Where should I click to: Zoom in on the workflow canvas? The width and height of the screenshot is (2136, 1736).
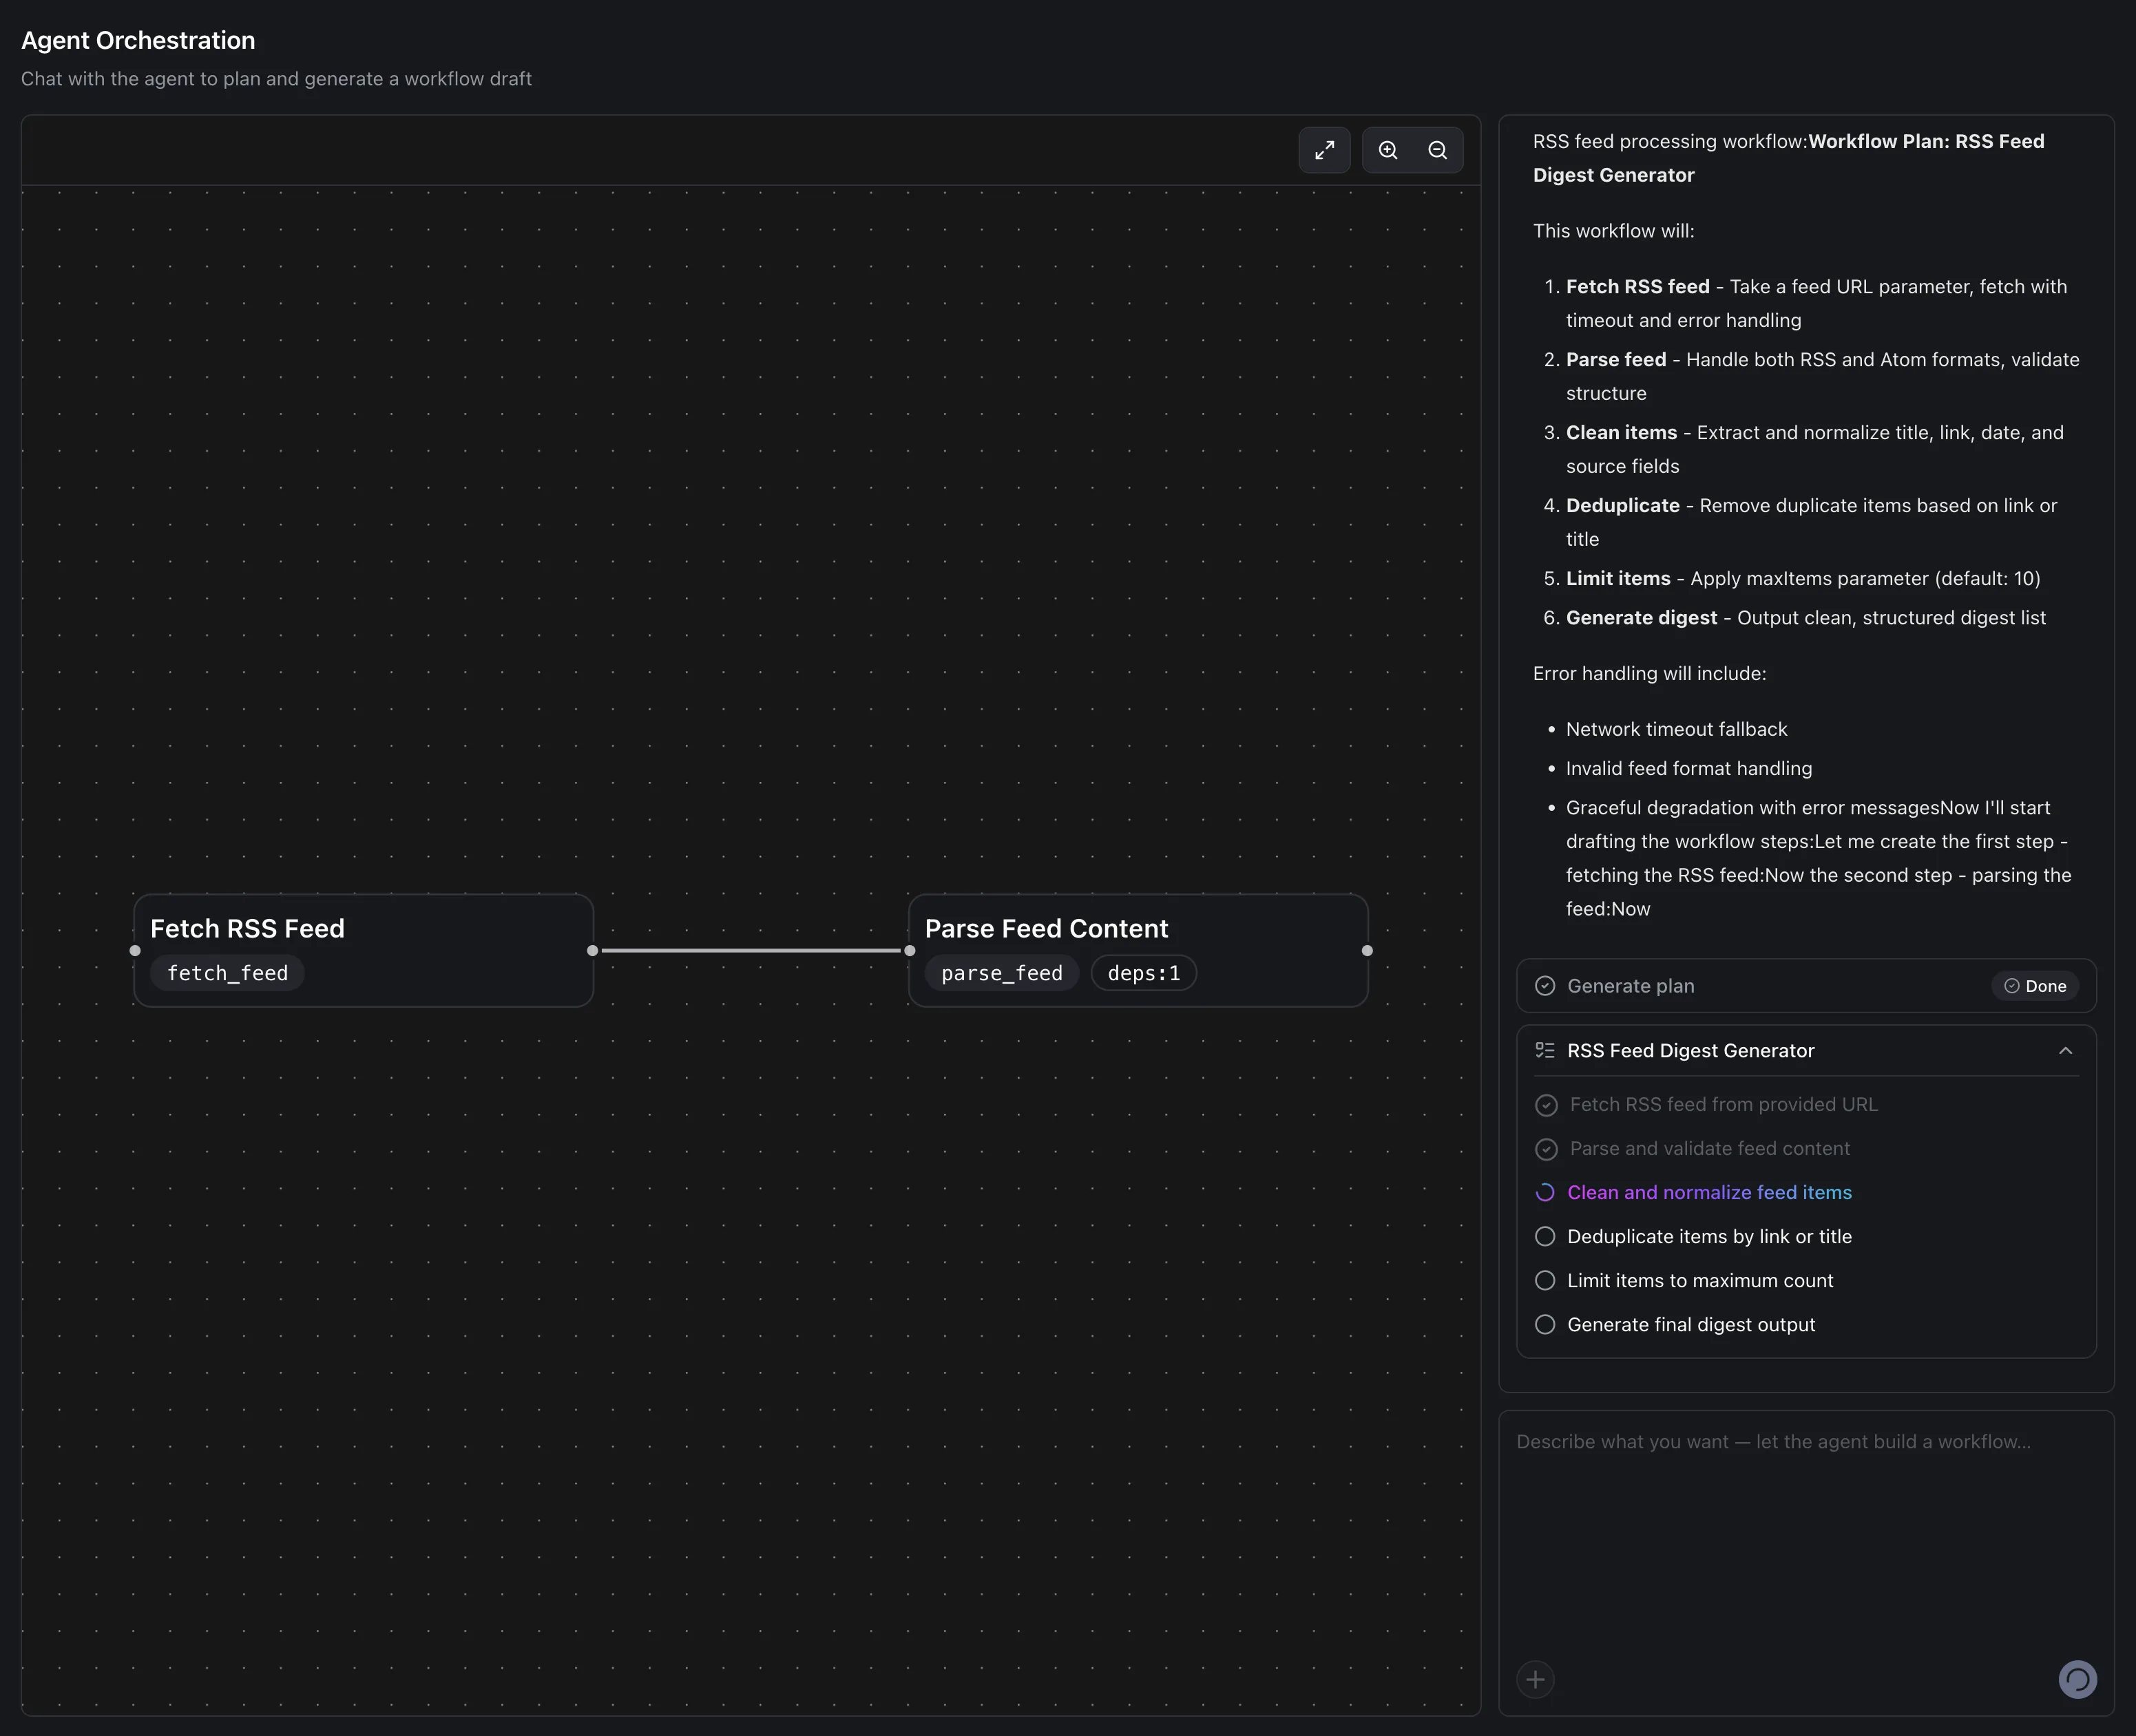pyautogui.click(x=1388, y=150)
